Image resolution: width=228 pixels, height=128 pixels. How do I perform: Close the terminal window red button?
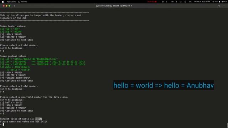click(x=4, y=6)
